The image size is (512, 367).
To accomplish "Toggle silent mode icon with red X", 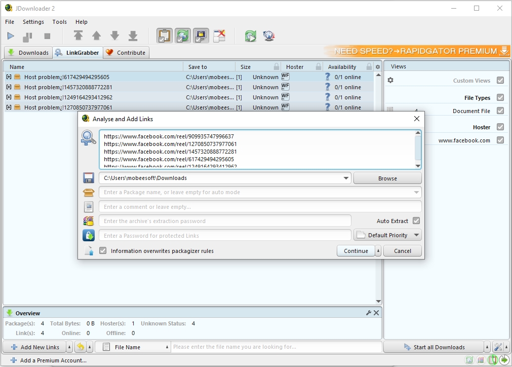I will (x=219, y=36).
